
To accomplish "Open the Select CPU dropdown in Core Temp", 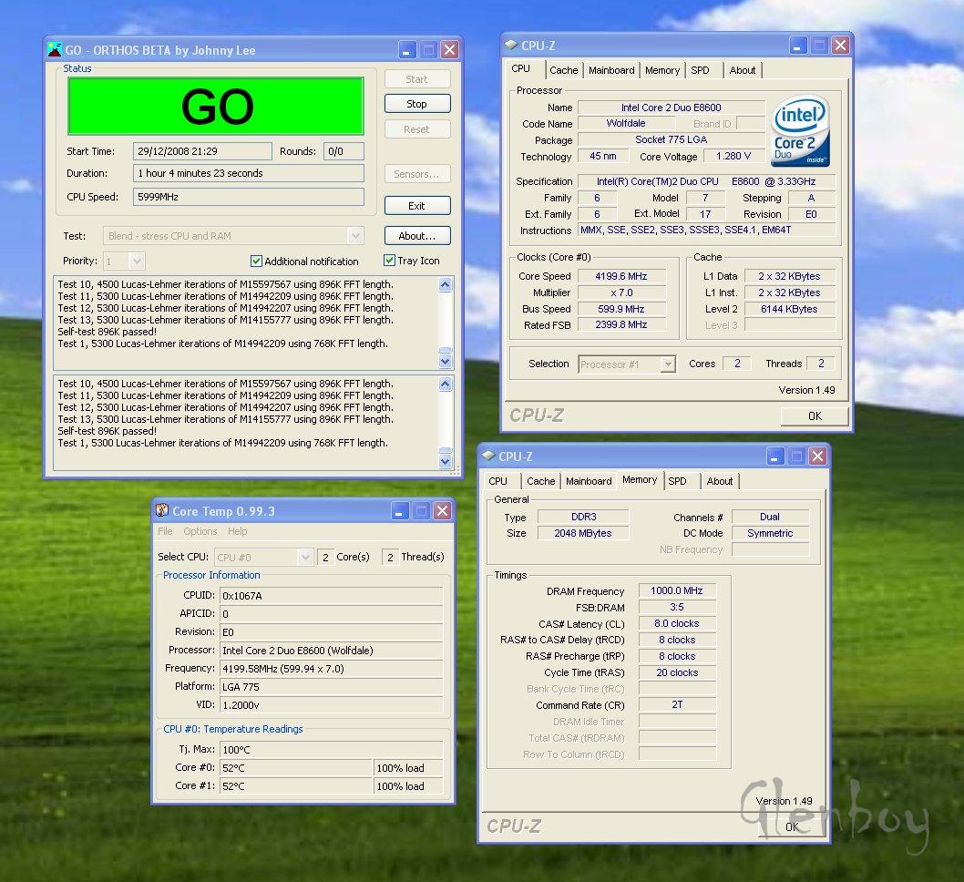I will point(306,557).
